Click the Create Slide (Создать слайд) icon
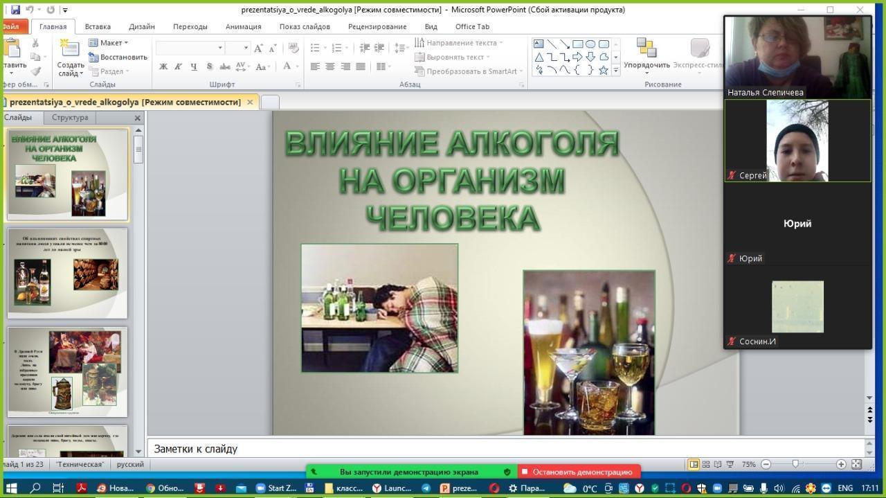 (70, 48)
